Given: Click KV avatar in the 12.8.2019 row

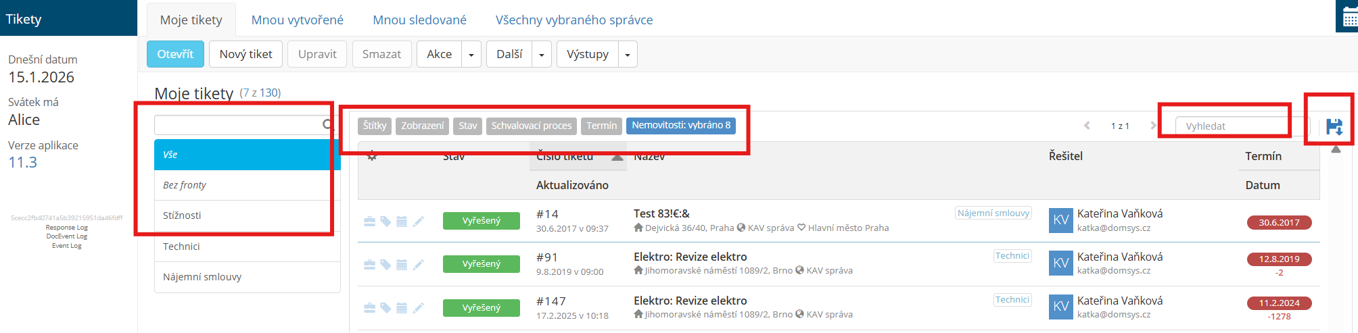Looking at the screenshot, I should [x=1061, y=263].
